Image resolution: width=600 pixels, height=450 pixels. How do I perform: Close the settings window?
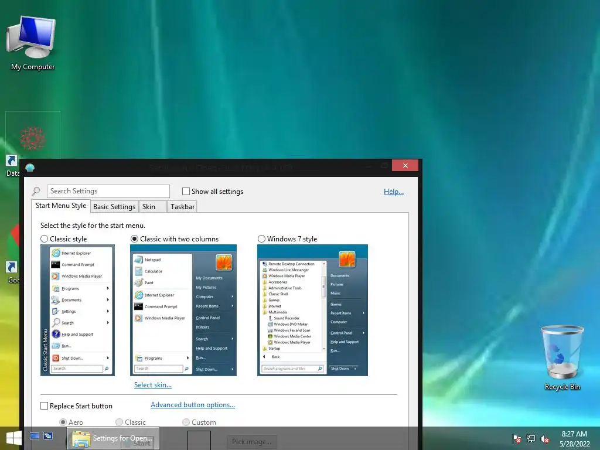405,165
